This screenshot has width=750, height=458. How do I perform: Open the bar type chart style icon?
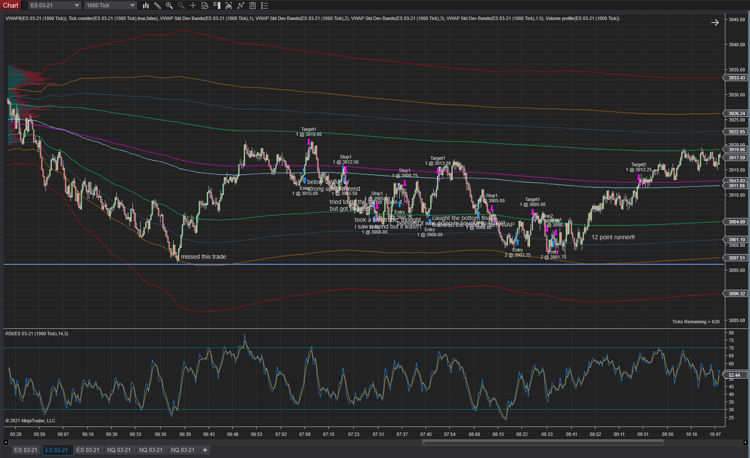pyautogui.click(x=146, y=6)
